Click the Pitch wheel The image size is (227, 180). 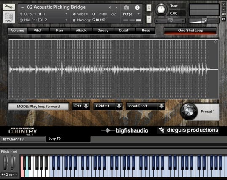(5, 162)
